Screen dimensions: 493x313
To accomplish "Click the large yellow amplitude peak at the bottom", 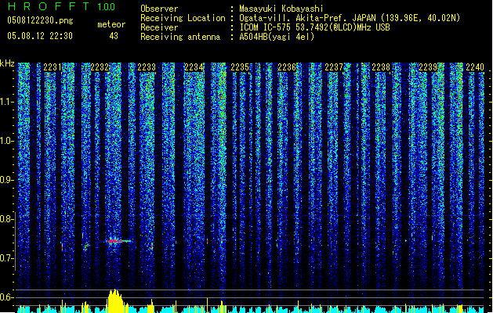I will click(x=116, y=300).
